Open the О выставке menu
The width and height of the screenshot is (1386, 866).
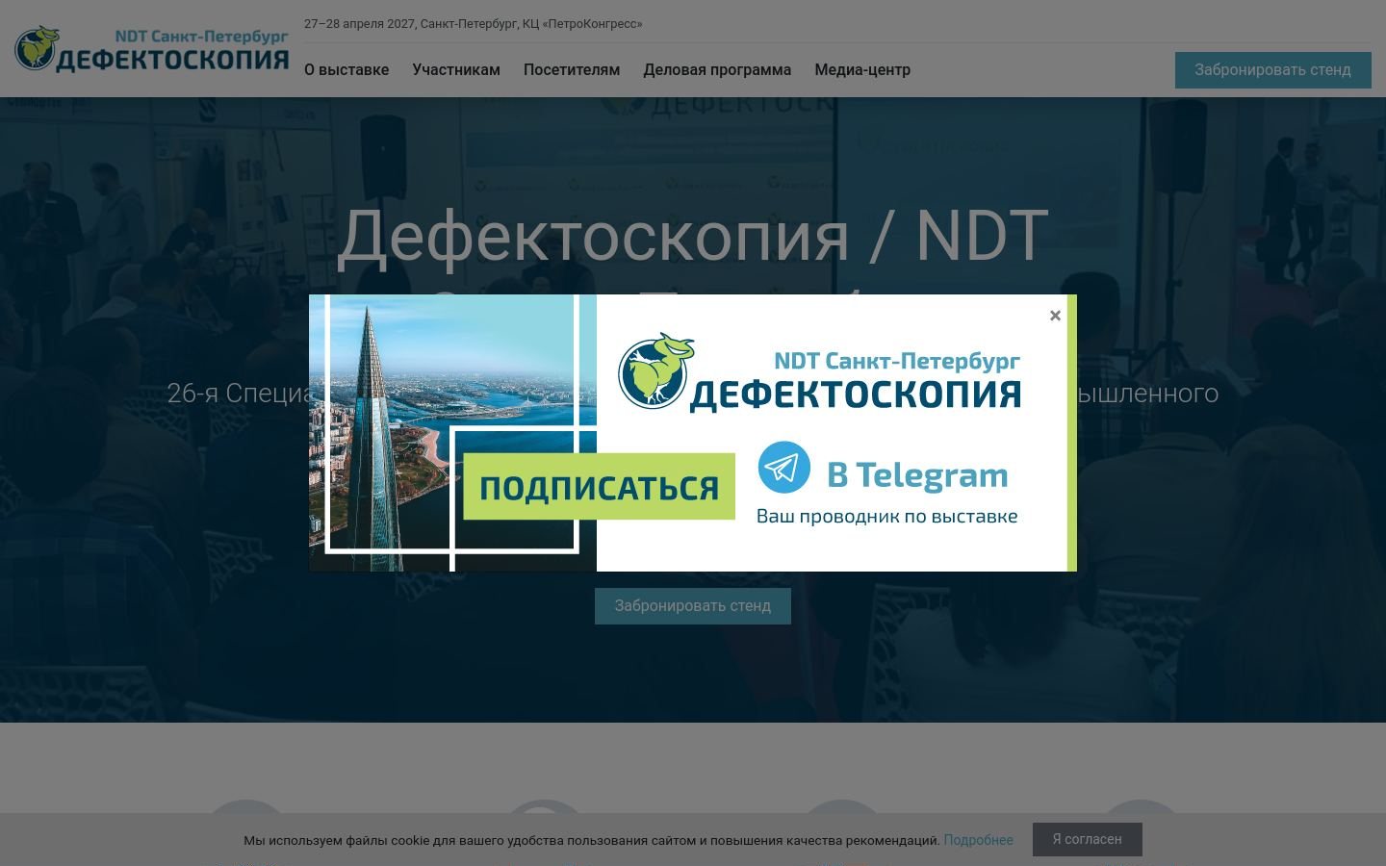(x=346, y=69)
